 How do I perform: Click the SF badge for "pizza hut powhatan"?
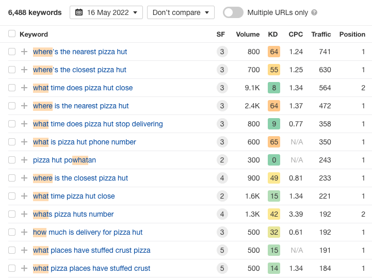tap(222, 160)
